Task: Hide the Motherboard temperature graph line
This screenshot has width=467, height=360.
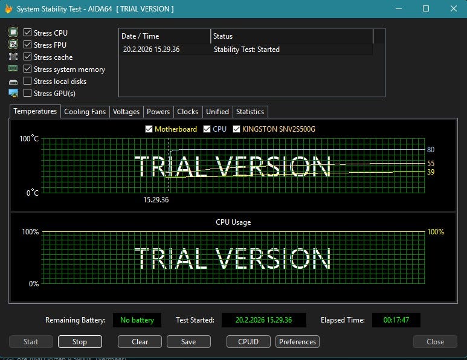Action: 149,129
